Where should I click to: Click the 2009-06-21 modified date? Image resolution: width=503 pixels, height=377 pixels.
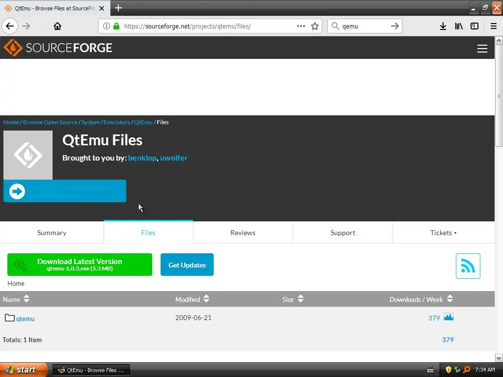tap(194, 318)
